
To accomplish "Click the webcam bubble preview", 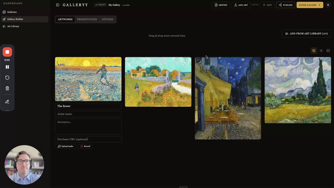I will point(24,165).
